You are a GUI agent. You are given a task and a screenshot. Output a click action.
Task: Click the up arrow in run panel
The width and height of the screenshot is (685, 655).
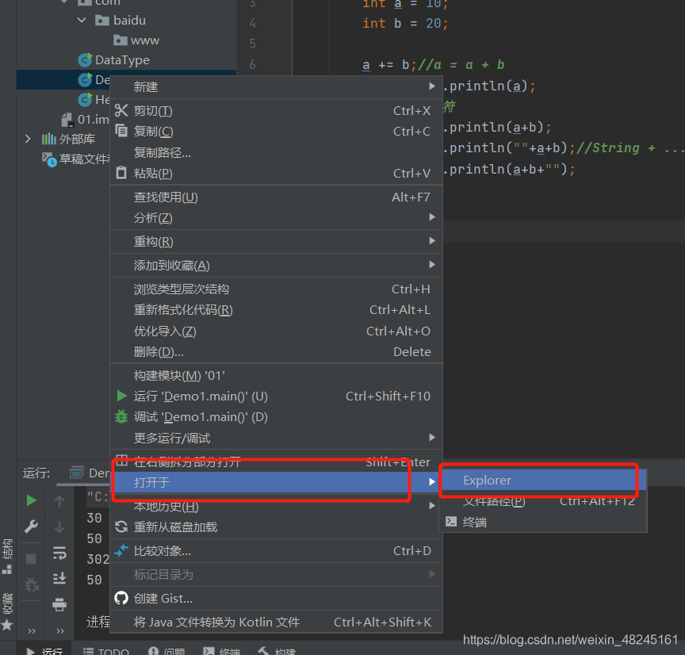coord(59,500)
